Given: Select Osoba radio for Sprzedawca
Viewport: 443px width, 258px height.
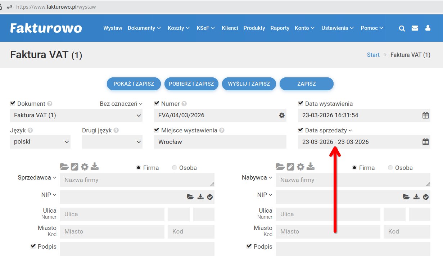Looking at the screenshot, I should click(175, 168).
